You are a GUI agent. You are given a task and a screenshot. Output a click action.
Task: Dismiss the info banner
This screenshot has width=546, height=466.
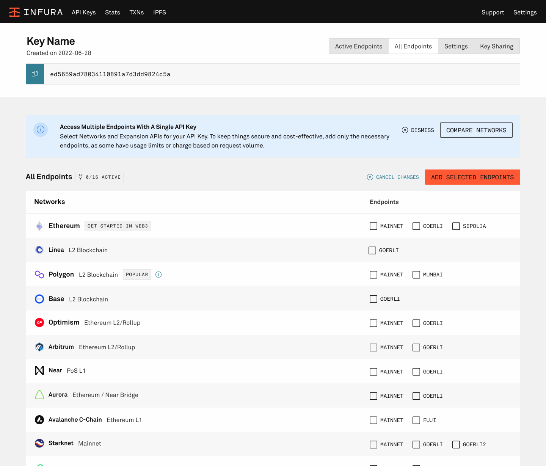(418, 130)
